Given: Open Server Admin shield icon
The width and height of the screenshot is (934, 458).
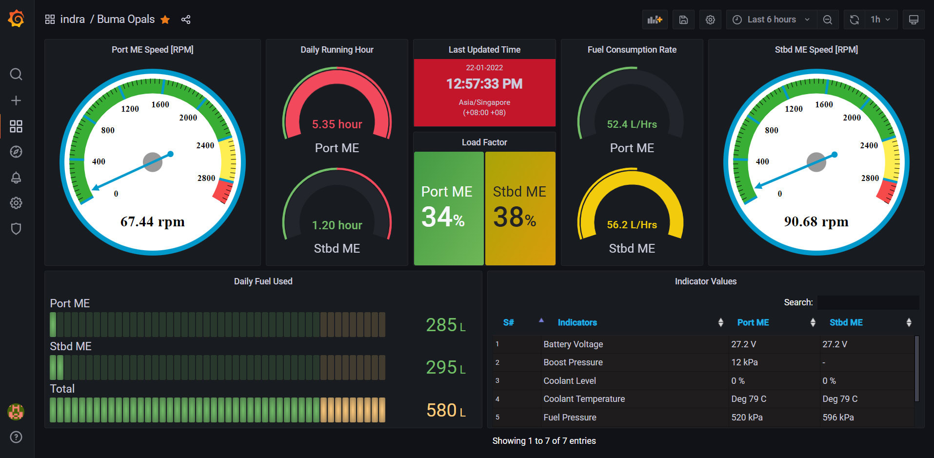Looking at the screenshot, I should coord(16,228).
